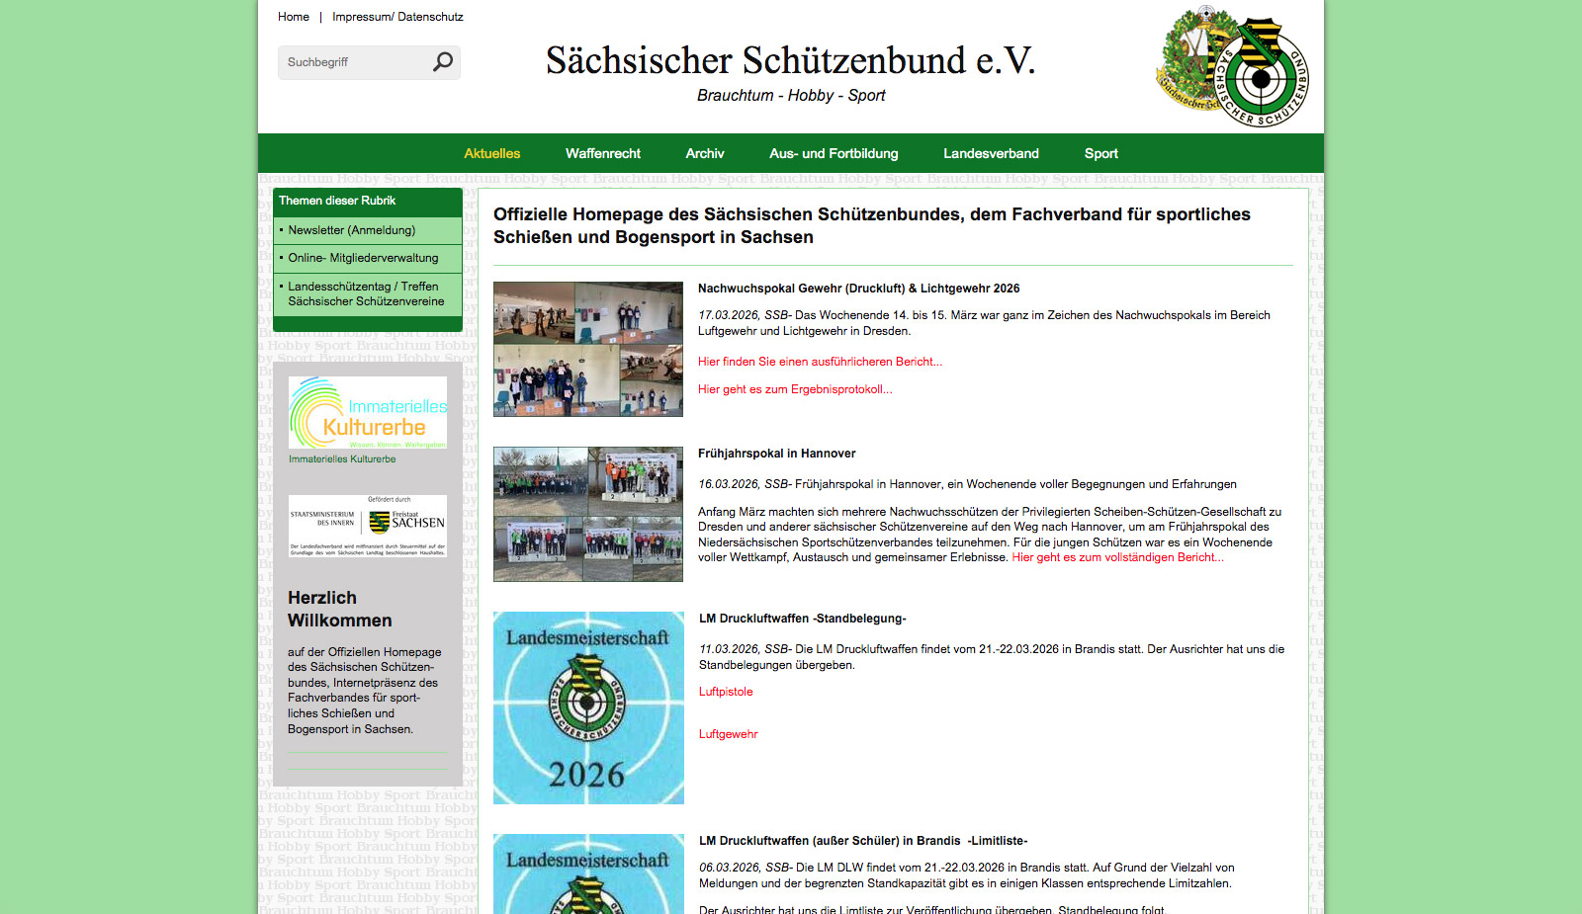Image resolution: width=1582 pixels, height=914 pixels.
Task: Open the Landesverband menu item
Action: point(991,153)
